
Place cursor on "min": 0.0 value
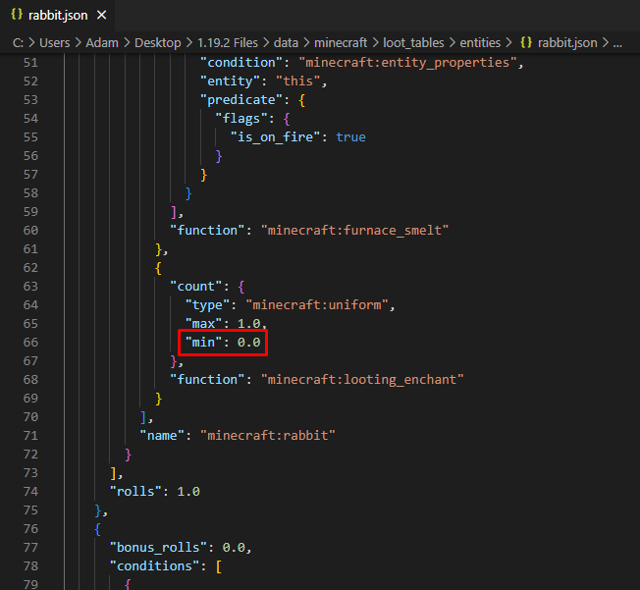coord(249,343)
